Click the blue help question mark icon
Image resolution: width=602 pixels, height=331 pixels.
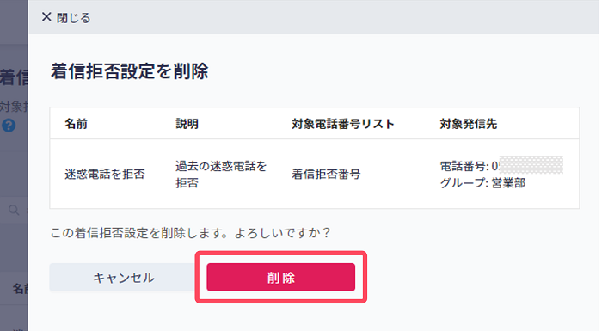9,126
